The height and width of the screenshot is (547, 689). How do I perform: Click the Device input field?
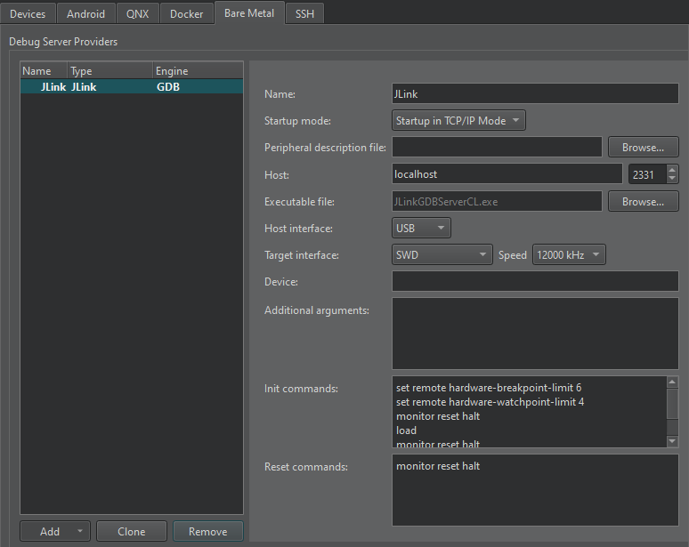pos(535,282)
